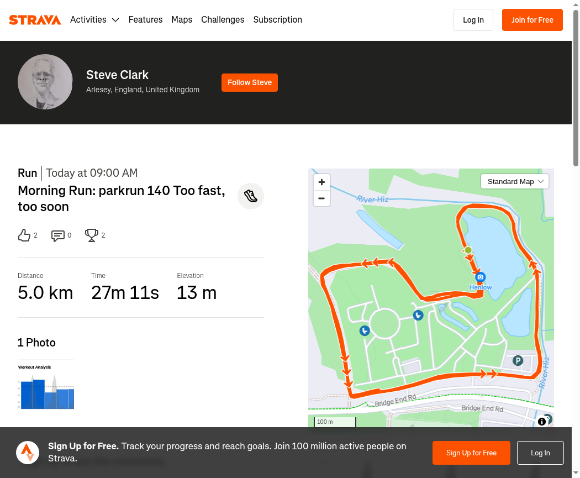Click the Henlow label on map
580x478 pixels.
[481, 287]
